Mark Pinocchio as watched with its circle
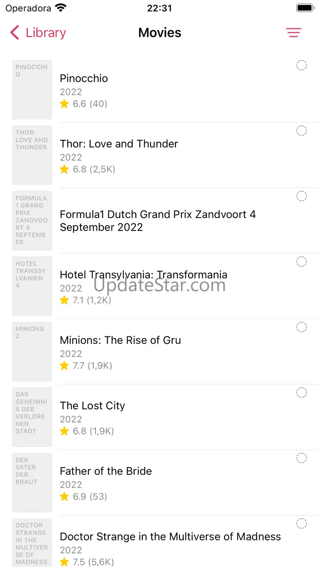This screenshot has width=319, height=567. click(301, 65)
